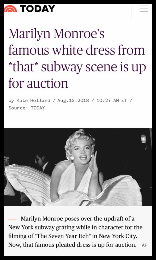The image size is (156, 260).
Task: Click the street lamp in the photo's corner
Action: (143, 139)
